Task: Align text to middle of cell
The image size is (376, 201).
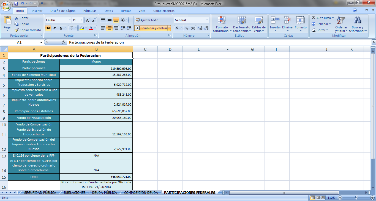Action: point(109,20)
